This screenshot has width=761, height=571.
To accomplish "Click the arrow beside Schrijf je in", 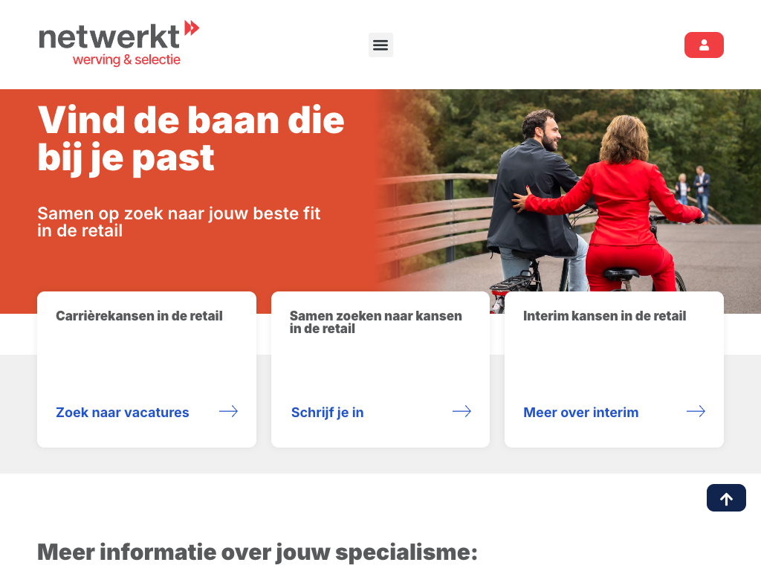I will pos(462,412).
